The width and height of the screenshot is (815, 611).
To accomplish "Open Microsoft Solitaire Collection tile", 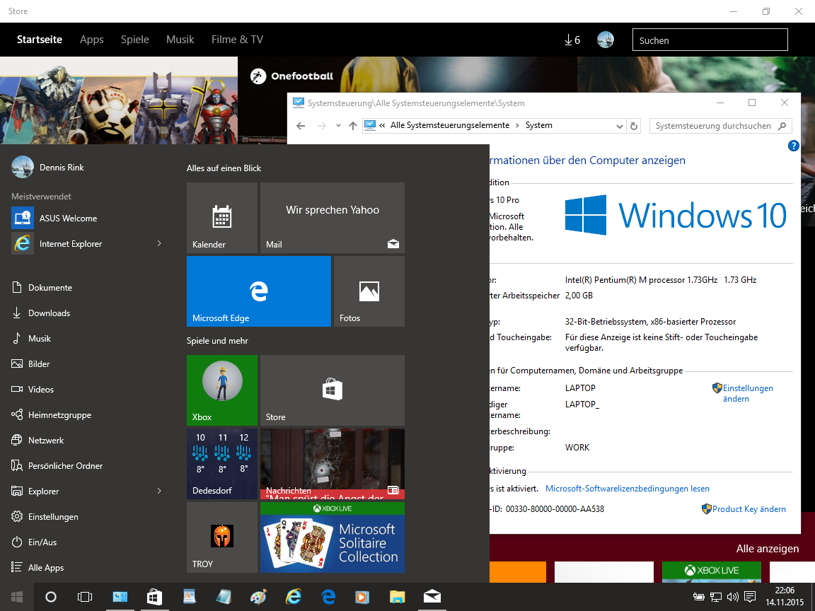I will click(x=332, y=537).
